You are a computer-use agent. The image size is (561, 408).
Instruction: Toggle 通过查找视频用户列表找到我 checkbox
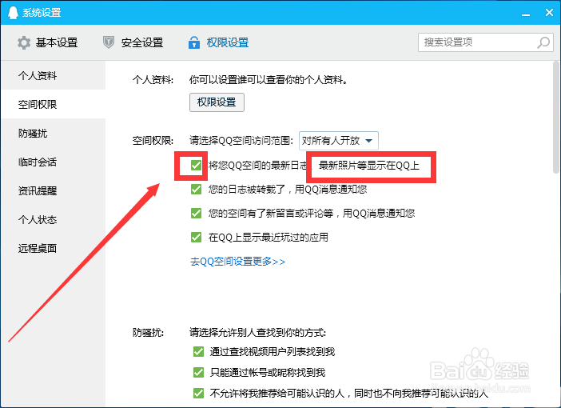(x=198, y=352)
